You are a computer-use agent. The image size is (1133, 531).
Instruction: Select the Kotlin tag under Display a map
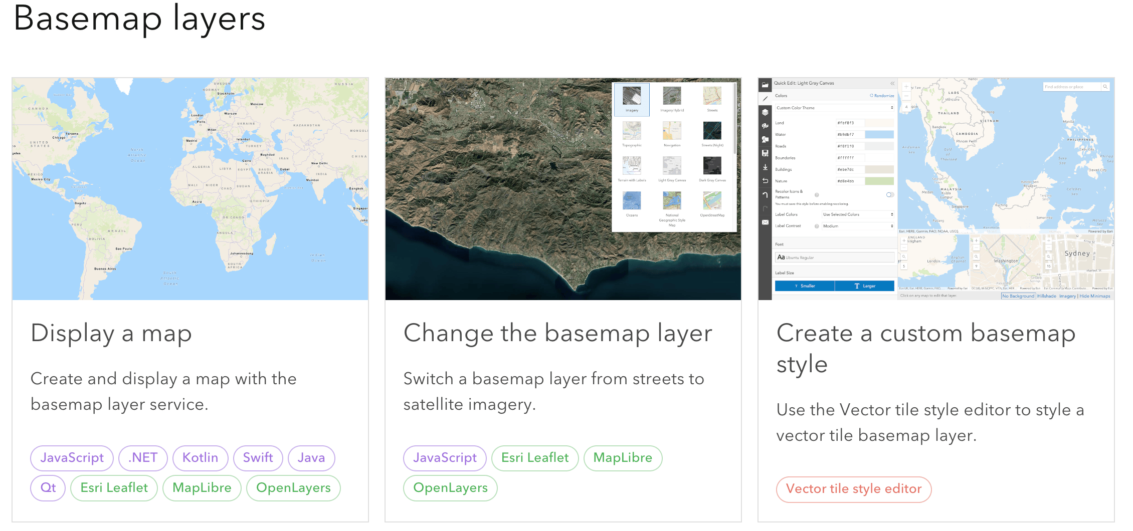[x=200, y=458]
